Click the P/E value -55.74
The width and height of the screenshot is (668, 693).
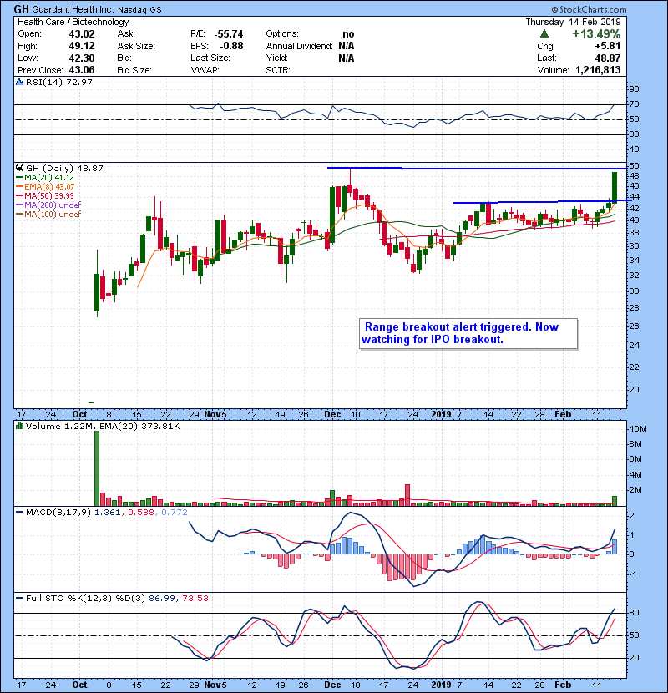click(229, 34)
